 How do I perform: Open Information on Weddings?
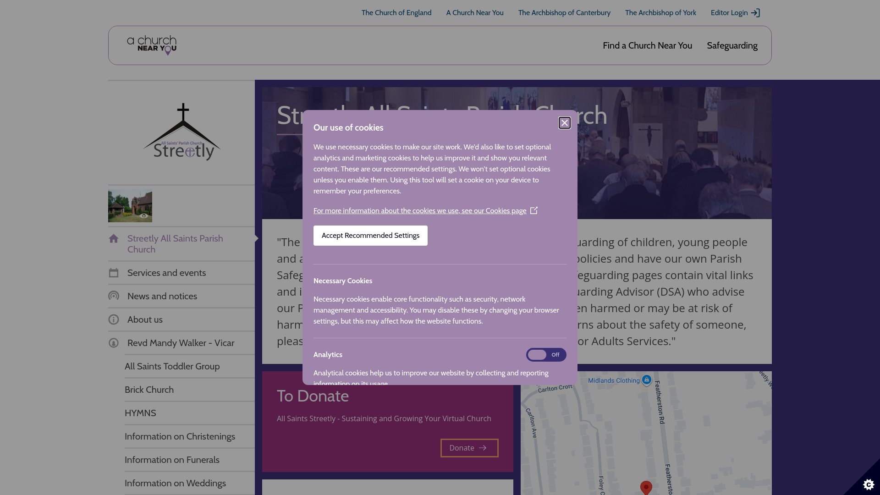pos(175,483)
